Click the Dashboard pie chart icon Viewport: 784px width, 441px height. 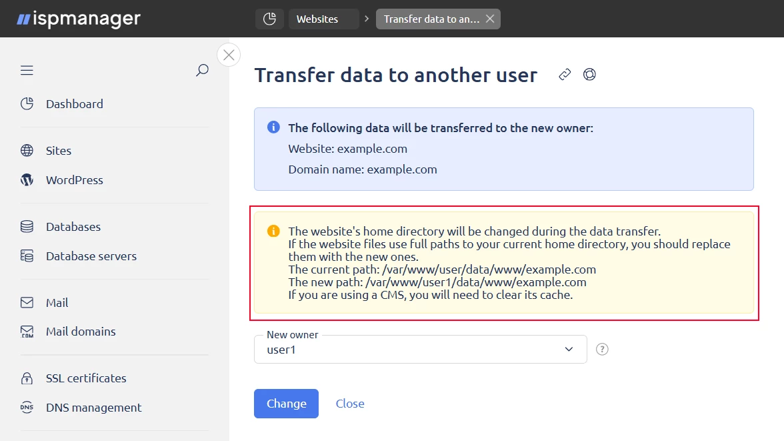(27, 104)
